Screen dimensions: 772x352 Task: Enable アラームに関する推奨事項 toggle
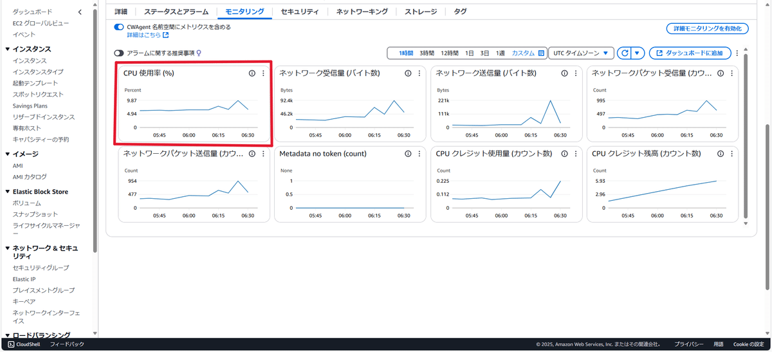[x=119, y=53]
